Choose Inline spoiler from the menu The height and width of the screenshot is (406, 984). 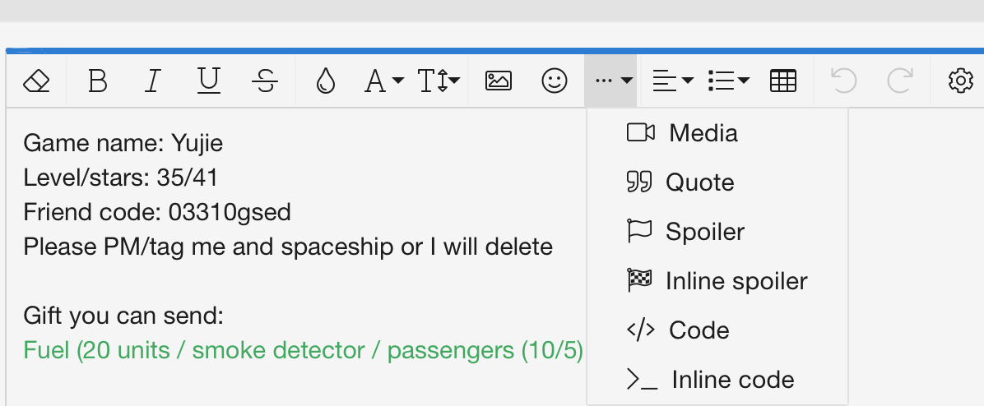736,281
